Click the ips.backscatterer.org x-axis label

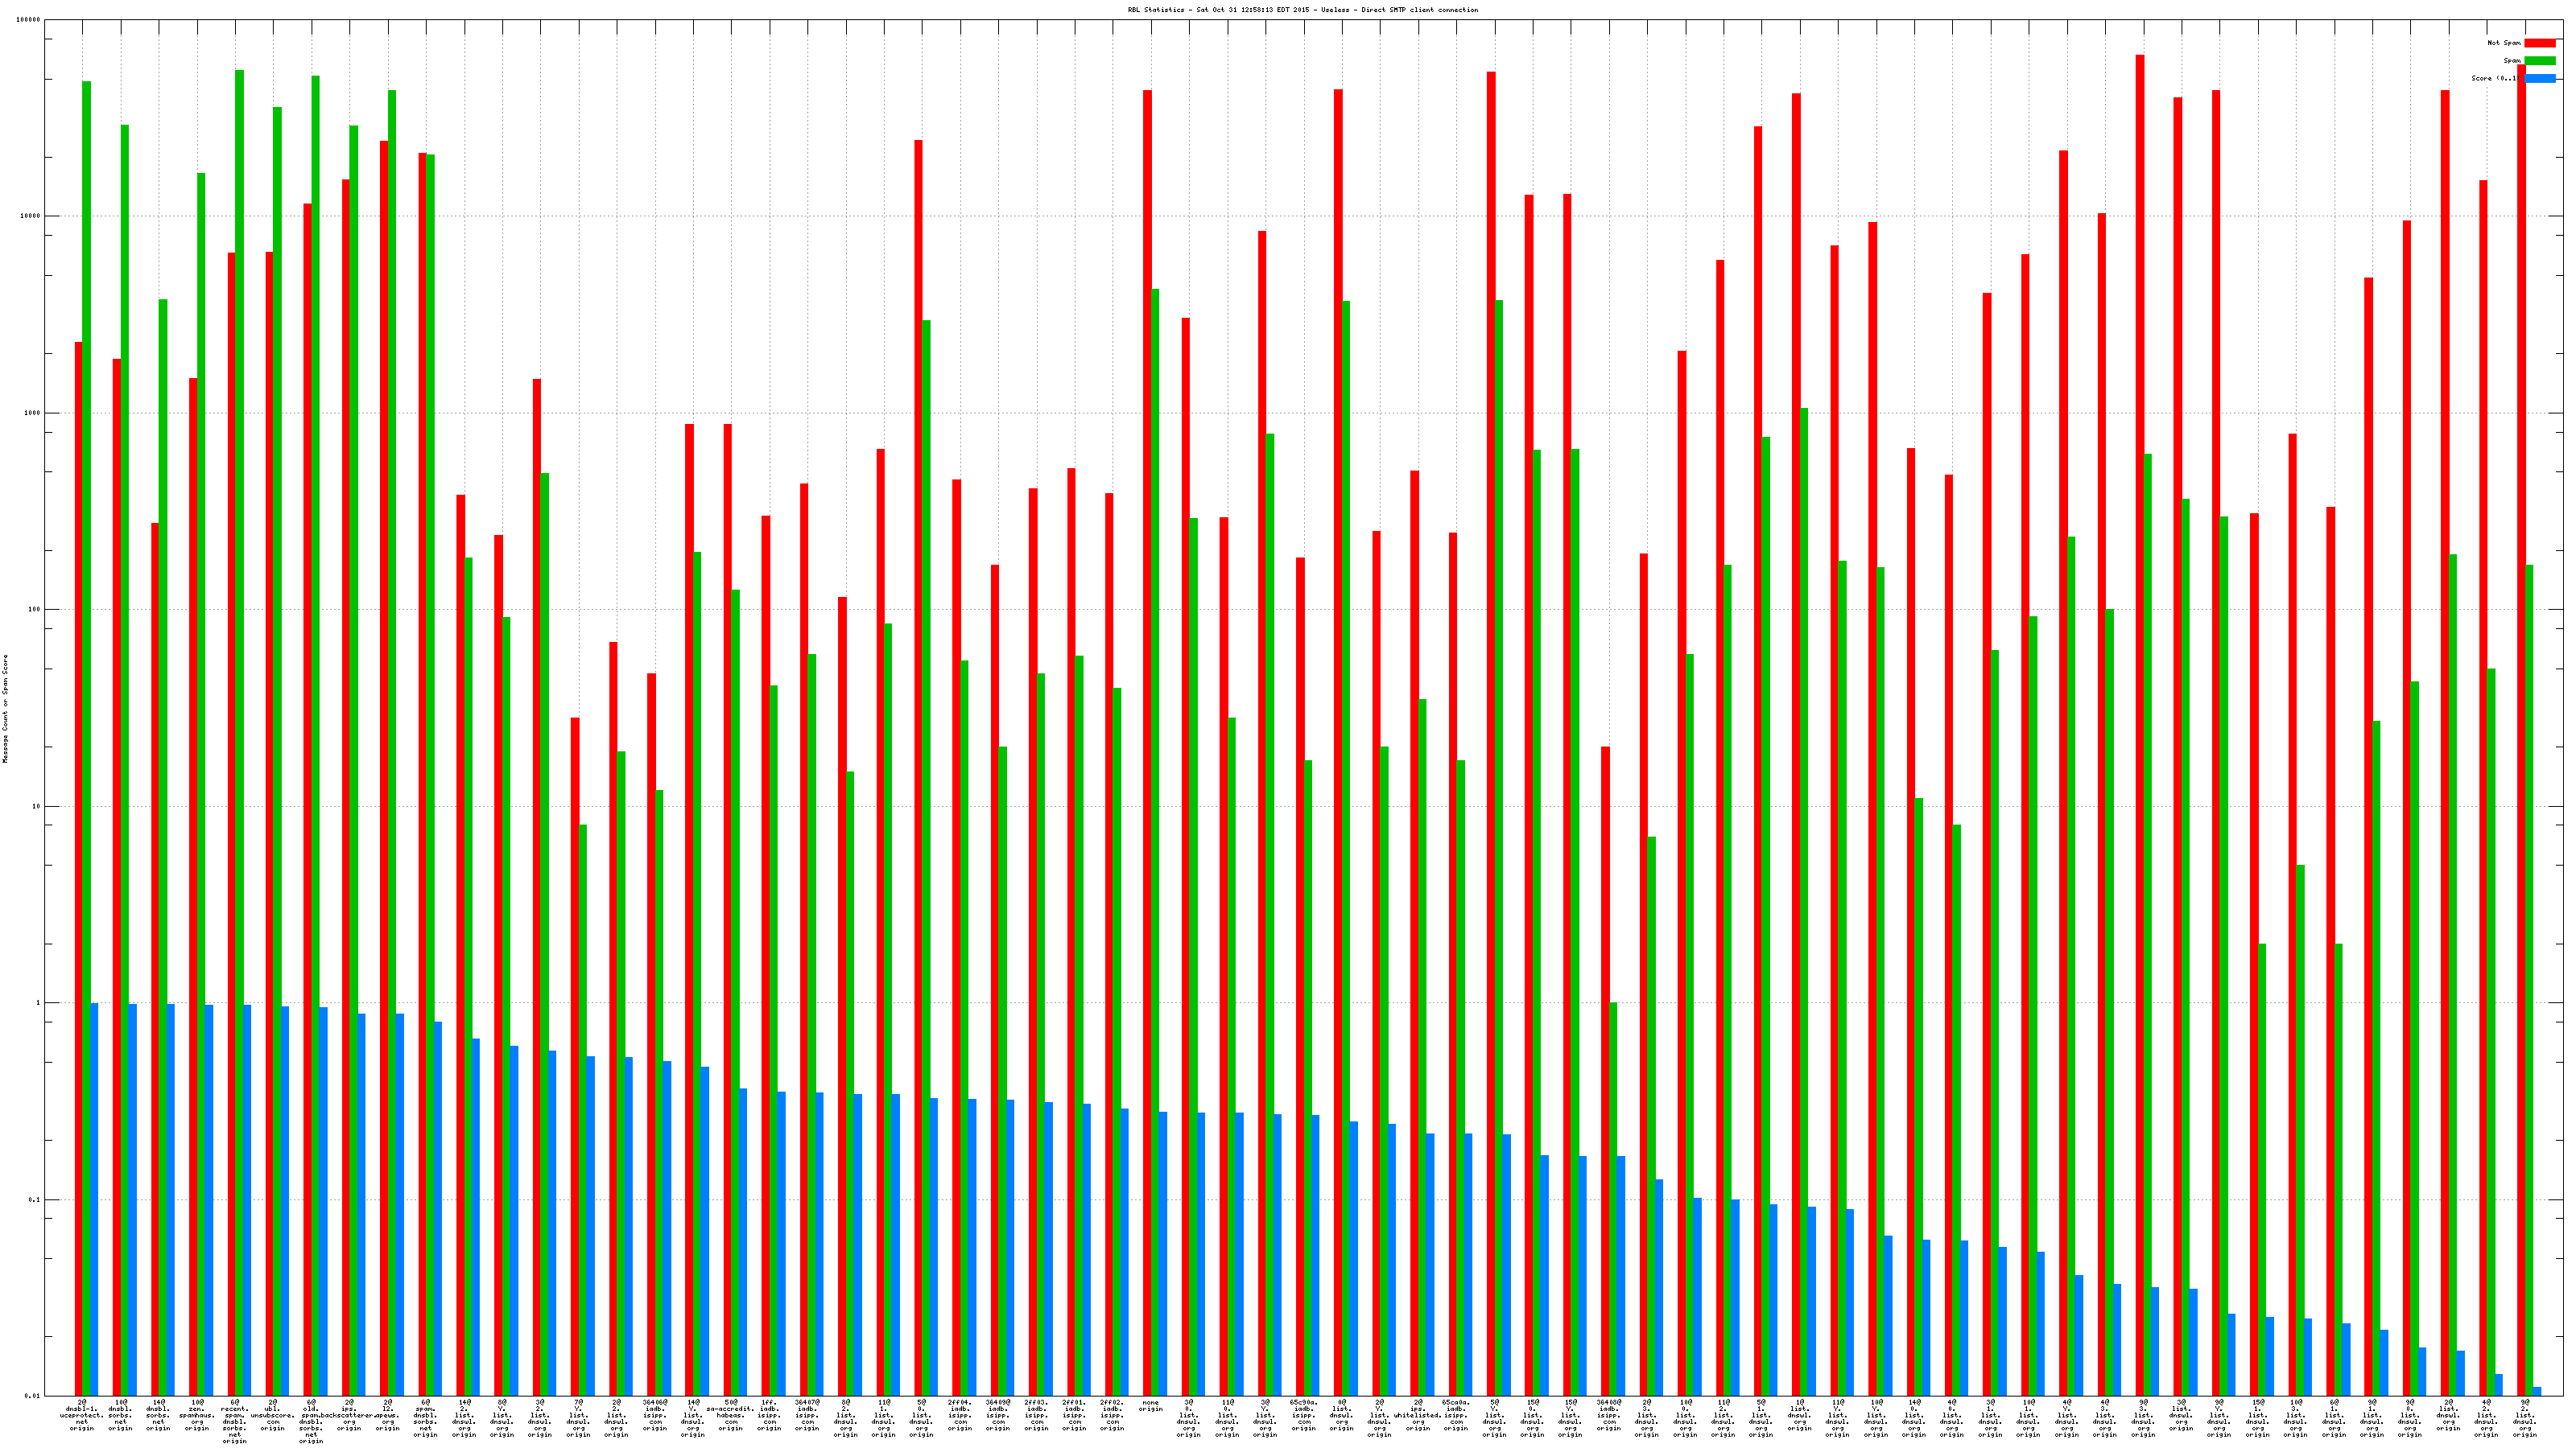point(349,1415)
